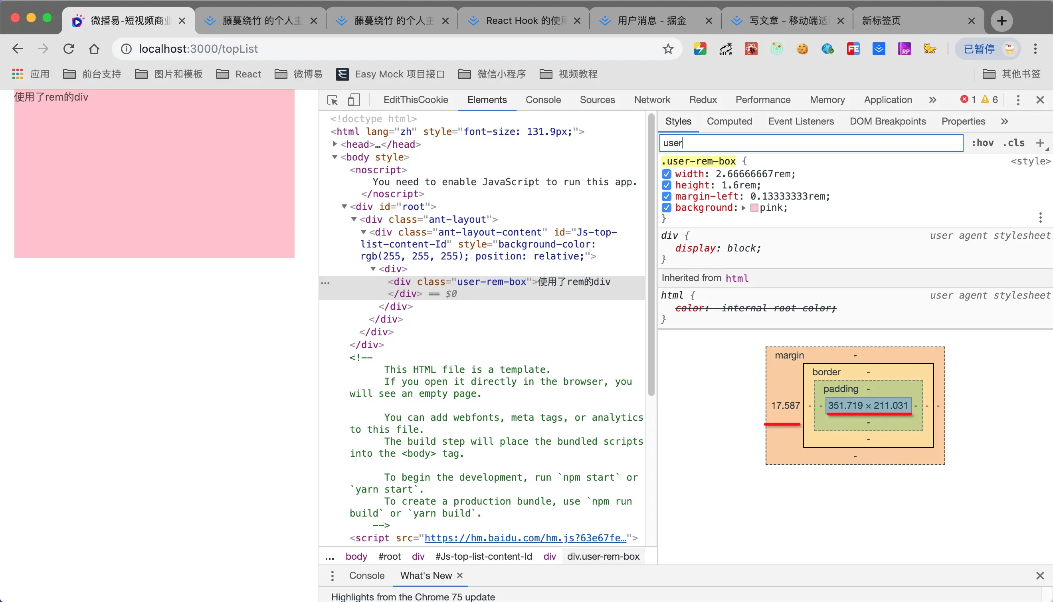This screenshot has height=602, width=1053.
Task: Expand the head element node
Action: point(335,144)
